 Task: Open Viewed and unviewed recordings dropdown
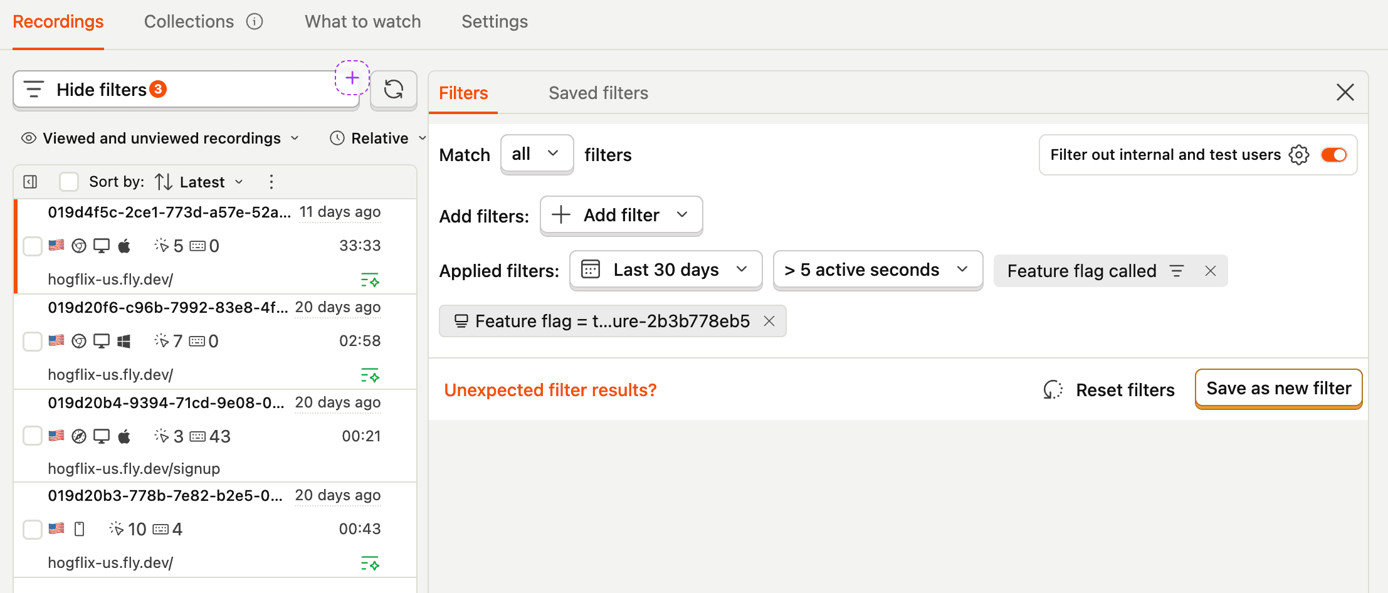coord(160,138)
